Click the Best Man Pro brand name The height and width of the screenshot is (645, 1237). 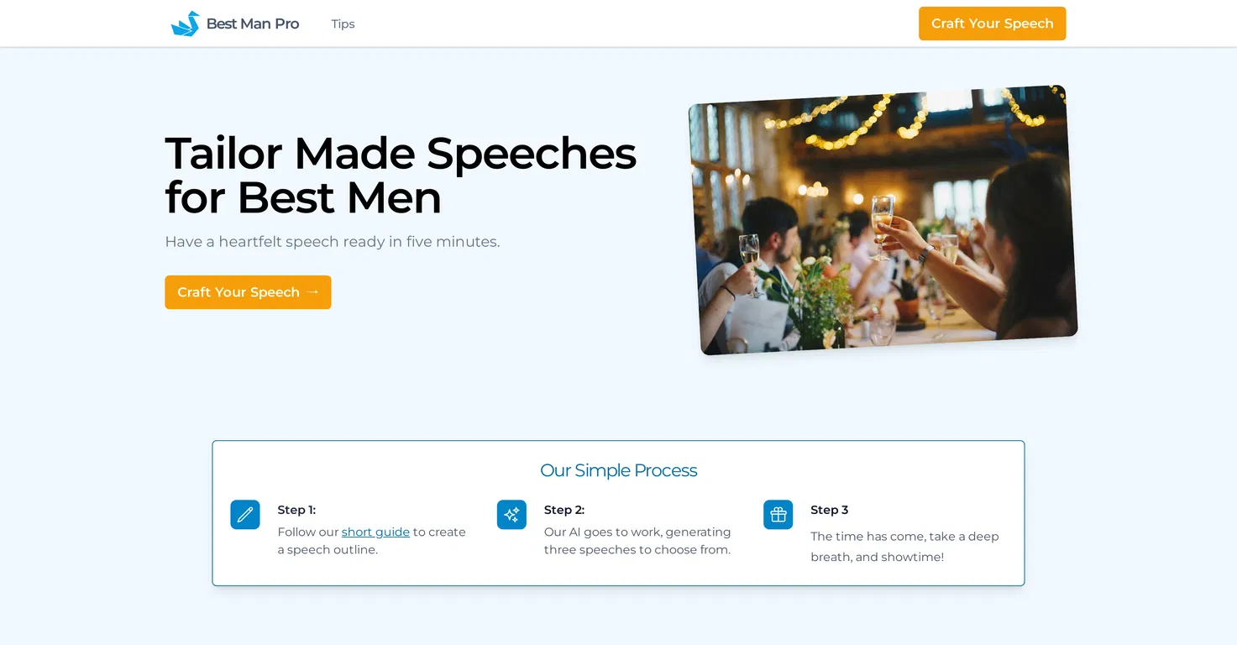(x=253, y=24)
